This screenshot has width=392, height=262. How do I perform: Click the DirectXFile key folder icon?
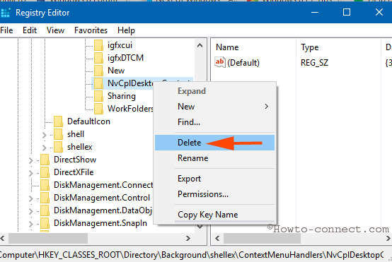coord(45,172)
